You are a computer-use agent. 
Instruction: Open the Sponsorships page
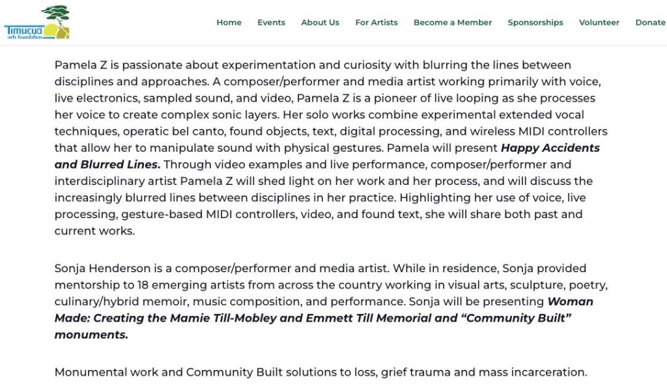click(x=535, y=22)
